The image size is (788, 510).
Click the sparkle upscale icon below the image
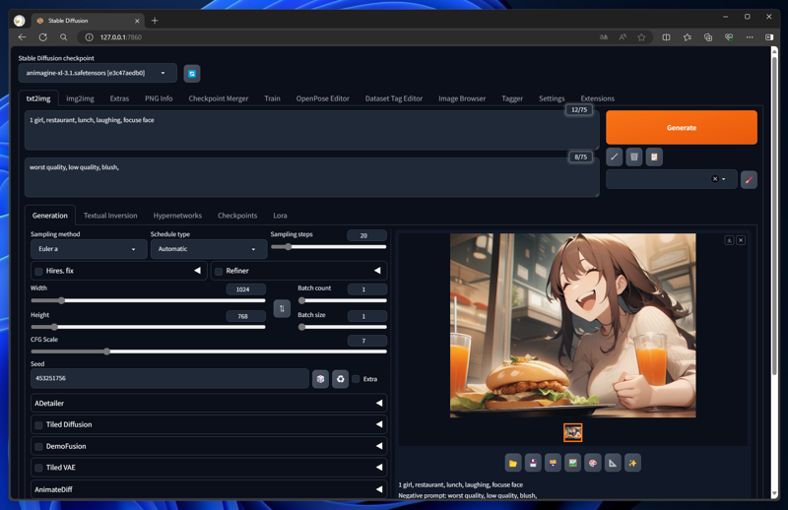tap(632, 463)
